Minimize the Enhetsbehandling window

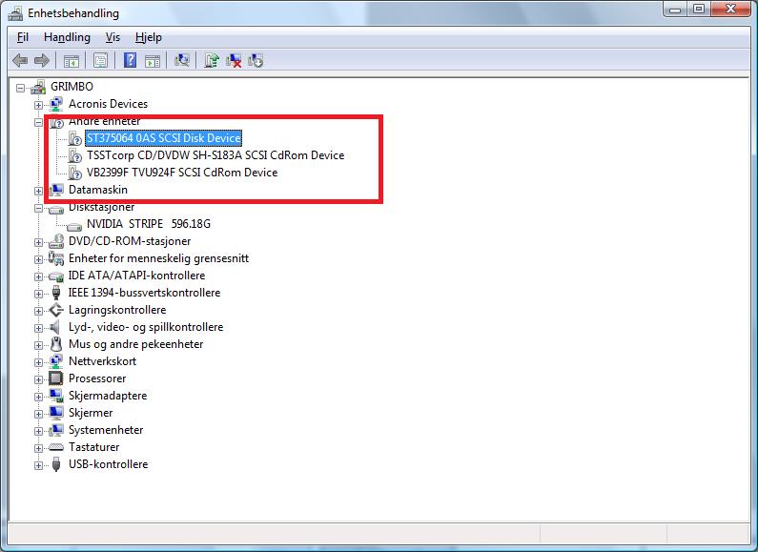(675, 10)
